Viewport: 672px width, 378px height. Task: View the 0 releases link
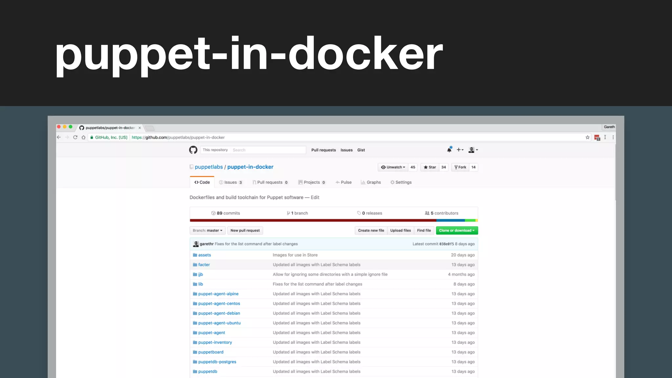pos(370,213)
